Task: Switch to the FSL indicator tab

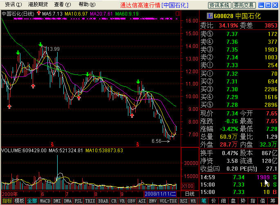Action: click(x=78, y=201)
